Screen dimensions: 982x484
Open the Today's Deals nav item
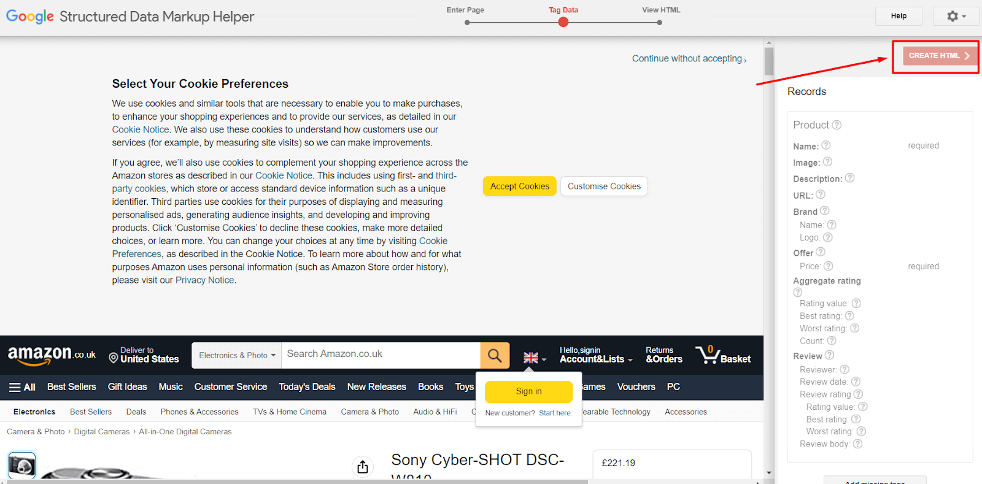[307, 387]
